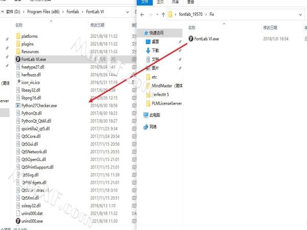Click the Downloads arrow icon
The image size is (307, 230).
(148, 51)
